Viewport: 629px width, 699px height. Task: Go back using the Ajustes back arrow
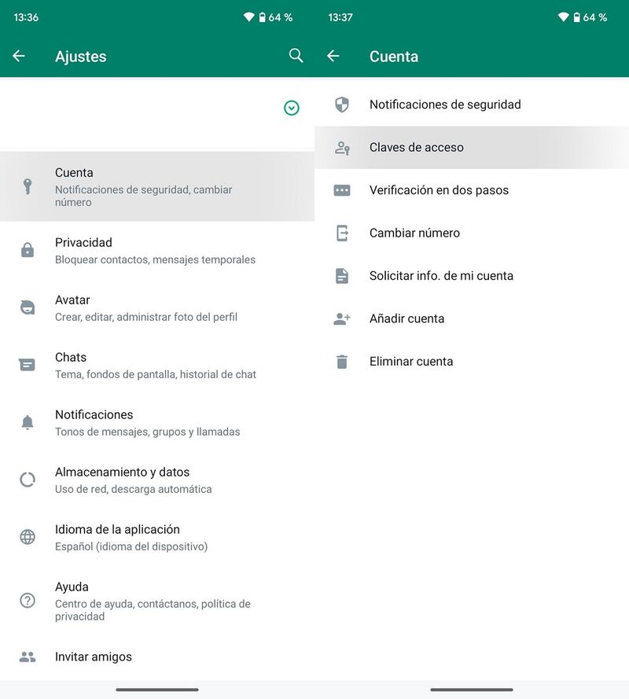tap(19, 56)
